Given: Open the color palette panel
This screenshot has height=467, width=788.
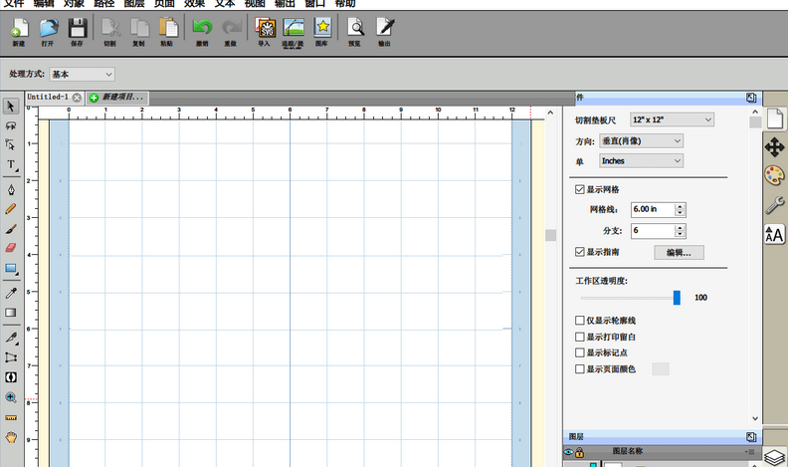Looking at the screenshot, I should (x=774, y=176).
